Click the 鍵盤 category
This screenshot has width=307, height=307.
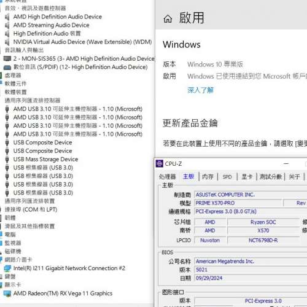point(10,277)
